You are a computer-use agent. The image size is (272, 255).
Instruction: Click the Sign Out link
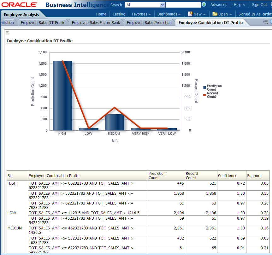(x=259, y=5)
